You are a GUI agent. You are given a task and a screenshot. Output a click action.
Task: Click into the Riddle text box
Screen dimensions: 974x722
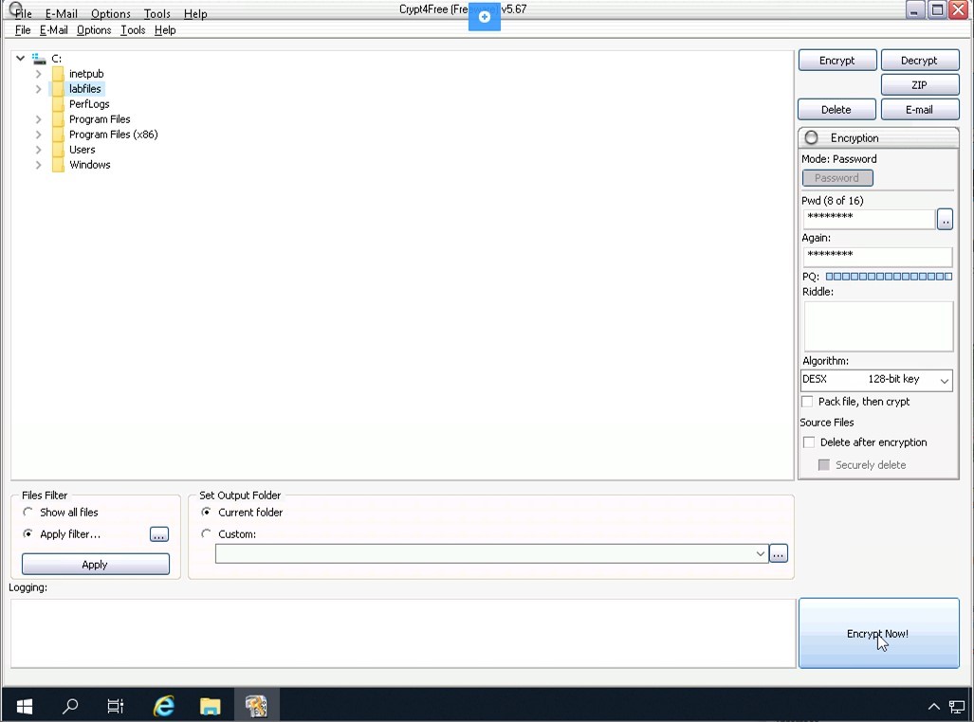(x=878, y=327)
